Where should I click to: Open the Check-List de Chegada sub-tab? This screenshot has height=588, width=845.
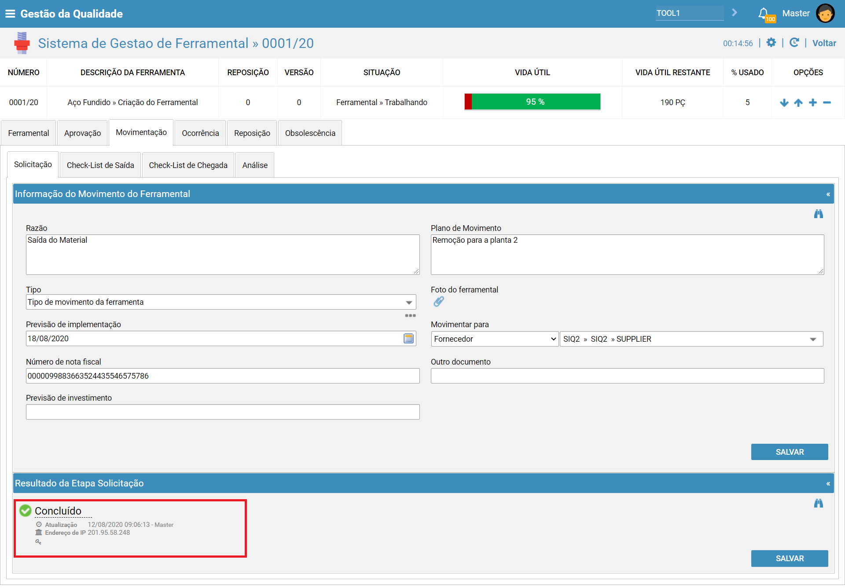(188, 165)
